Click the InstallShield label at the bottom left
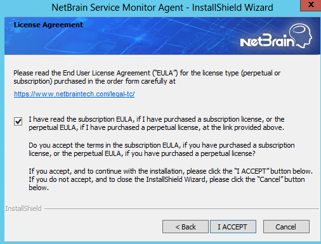 tap(23, 209)
